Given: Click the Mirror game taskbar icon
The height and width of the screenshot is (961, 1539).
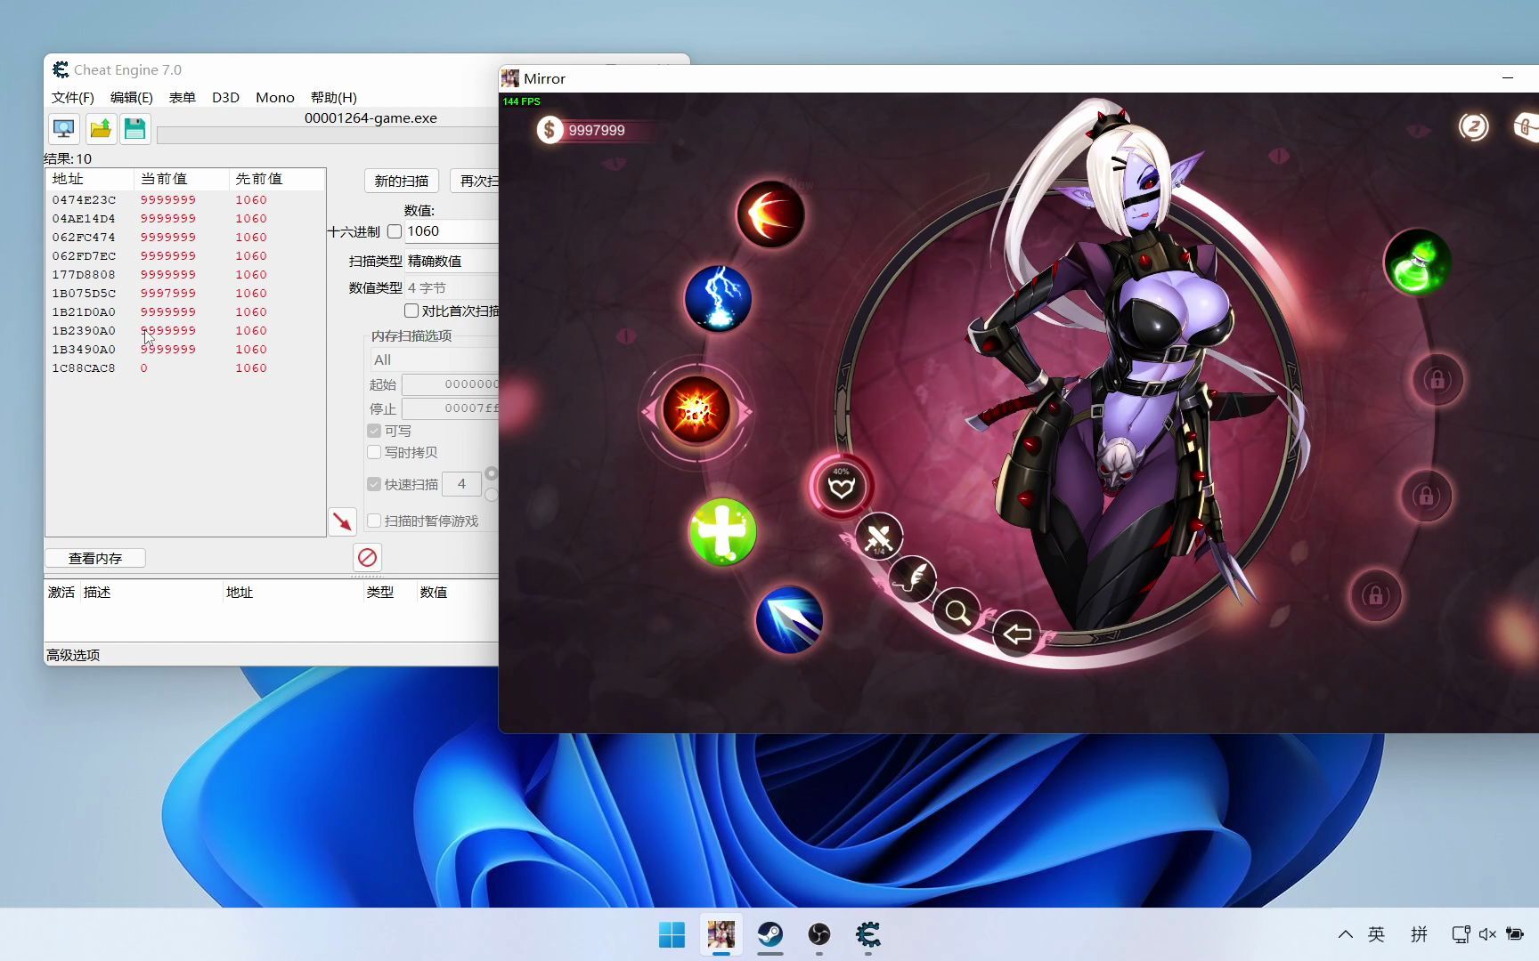Looking at the screenshot, I should pyautogui.click(x=721, y=934).
